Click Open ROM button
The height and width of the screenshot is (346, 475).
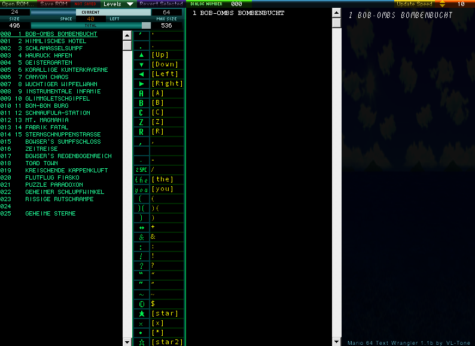tap(18, 4)
